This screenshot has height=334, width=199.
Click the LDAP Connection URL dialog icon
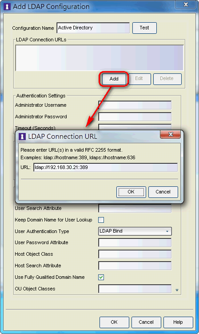22,137
